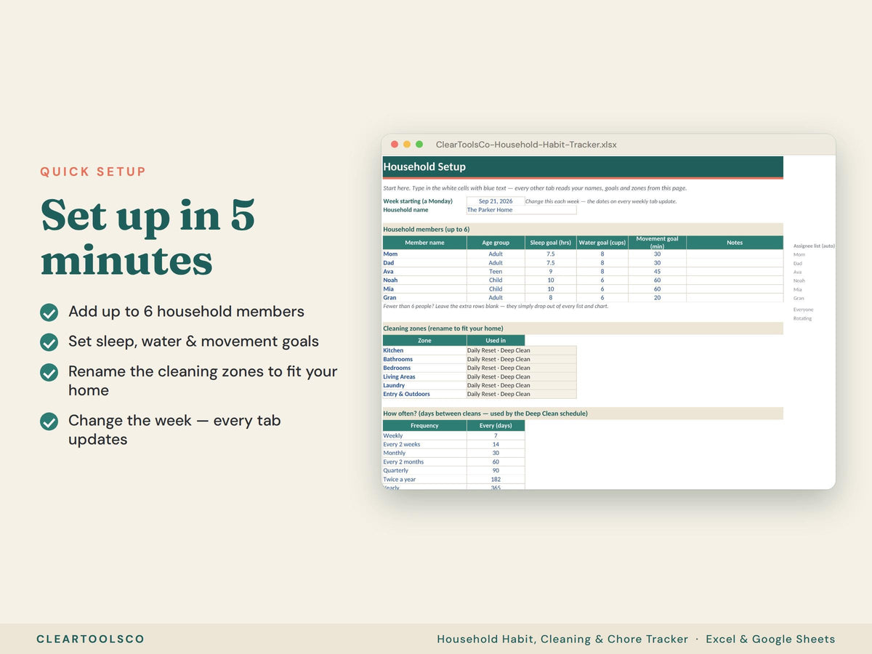Click the "Age group" column header
Image resolution: width=872 pixels, height=654 pixels.
pyautogui.click(x=496, y=243)
